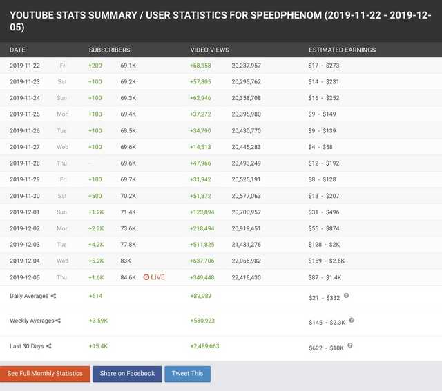442x391 pixels.
Task: Select date 2019-12-01
Action: click(25, 212)
